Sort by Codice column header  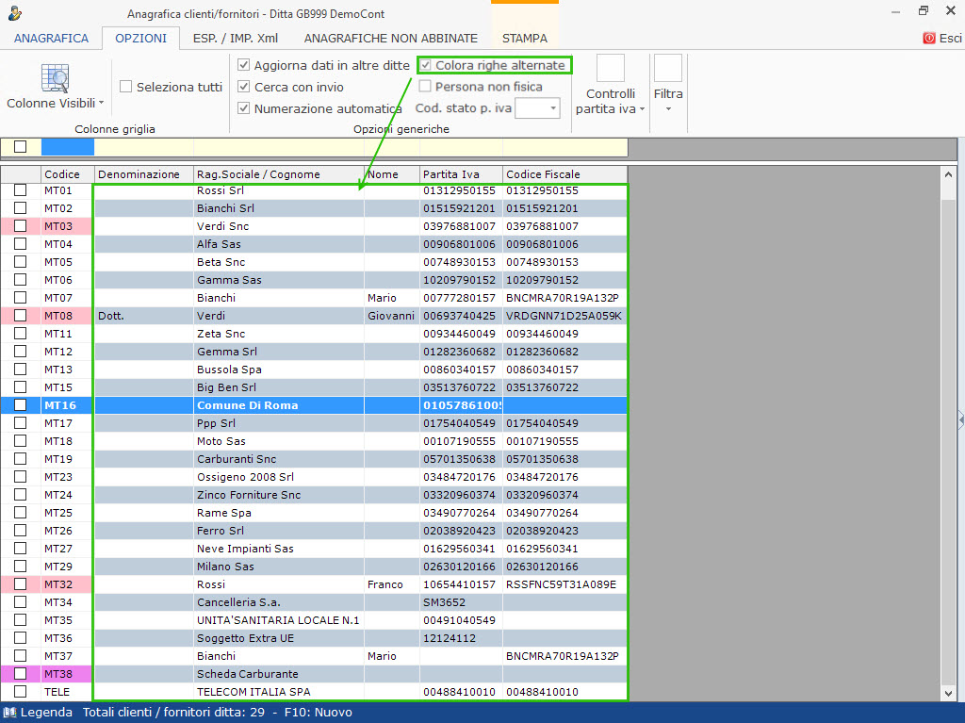coord(68,174)
